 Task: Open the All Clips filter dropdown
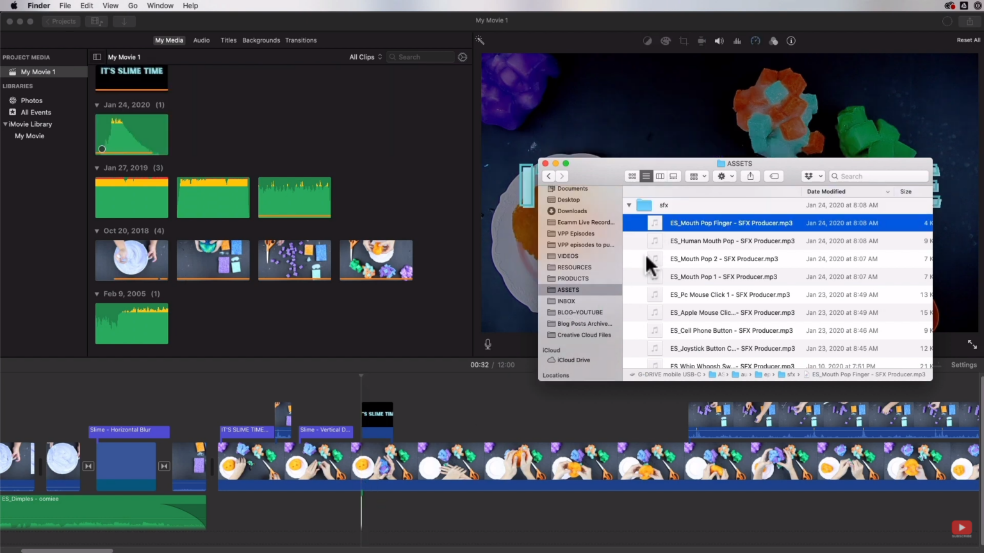[x=365, y=56]
